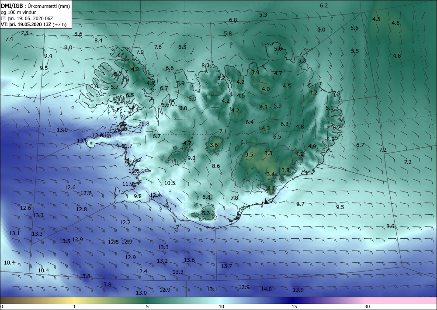Click the 12.2 value southwest of Iceland
Screen dimensions: 437x310
click(125, 222)
